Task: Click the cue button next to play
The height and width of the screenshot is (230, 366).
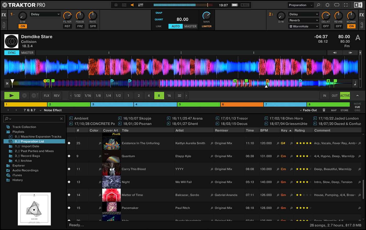Action: (x=24, y=96)
